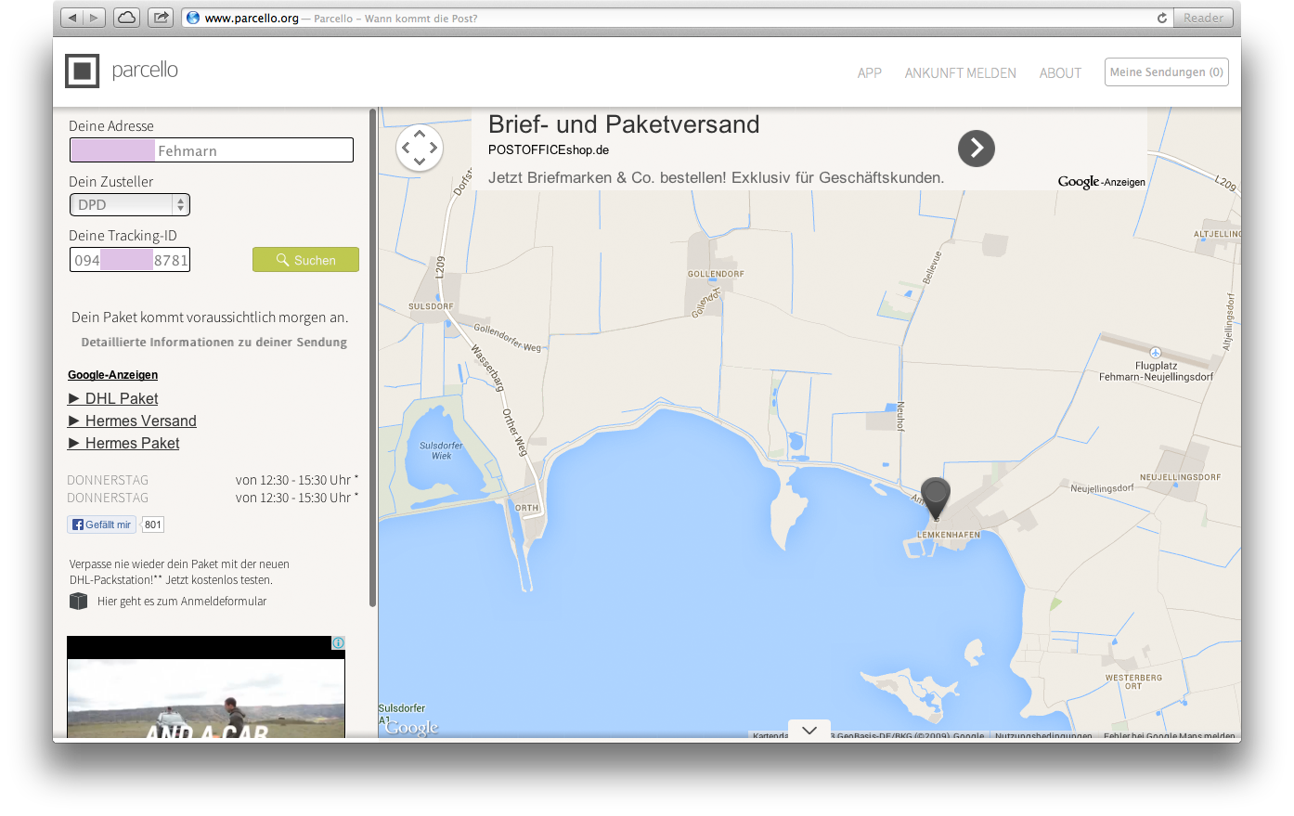Pan the map right with the compass control
The image size is (1294, 816).
point(433,148)
